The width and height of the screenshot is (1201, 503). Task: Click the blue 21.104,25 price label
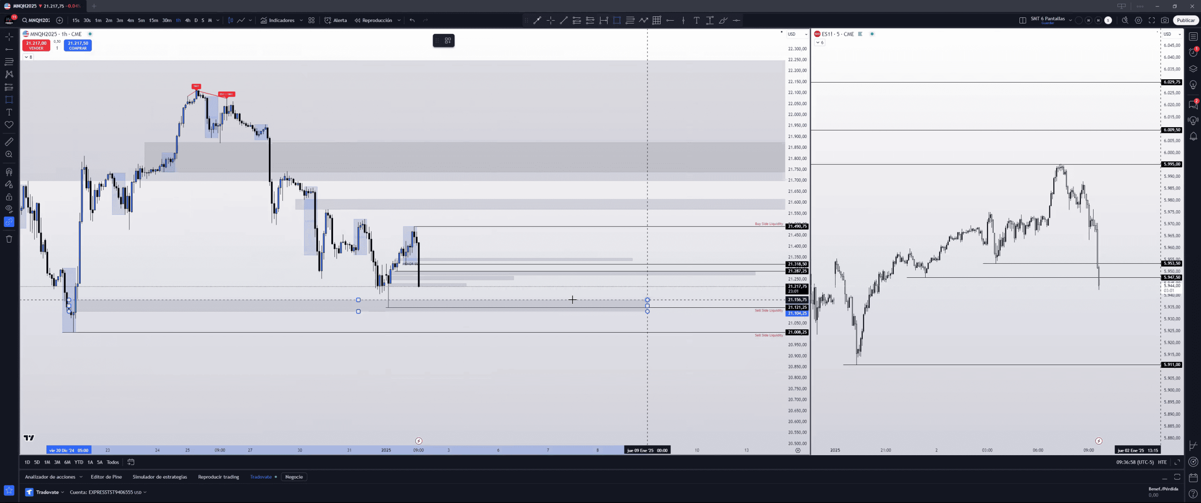[797, 313]
